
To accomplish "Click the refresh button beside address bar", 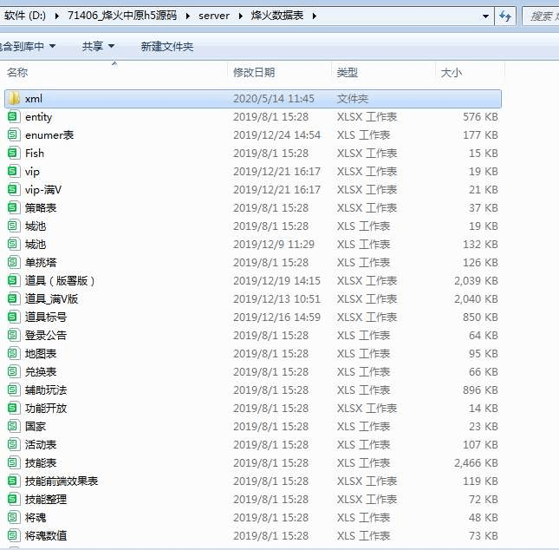I will (x=505, y=16).
